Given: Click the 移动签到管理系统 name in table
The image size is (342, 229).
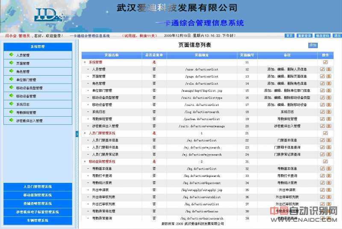Looking at the screenshot, I should [102, 161].
